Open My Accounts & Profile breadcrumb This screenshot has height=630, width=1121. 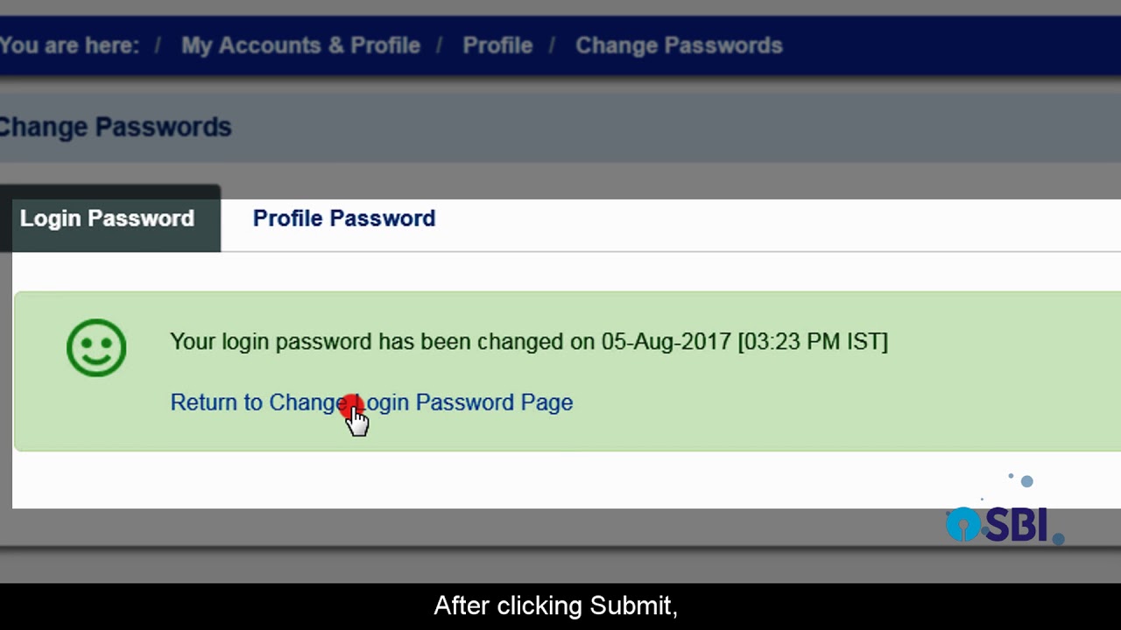(x=300, y=45)
